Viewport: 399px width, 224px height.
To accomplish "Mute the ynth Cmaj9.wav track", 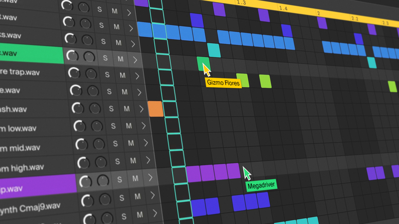I will pyautogui.click(x=138, y=196).
